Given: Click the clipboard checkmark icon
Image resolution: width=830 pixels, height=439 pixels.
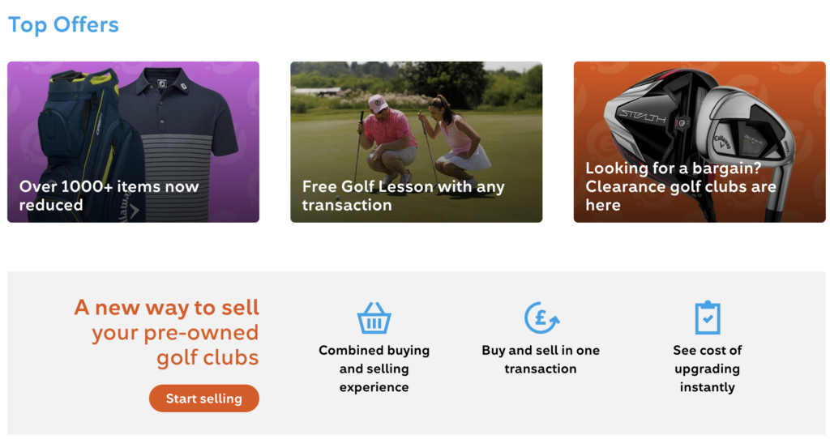Looking at the screenshot, I should [707, 318].
